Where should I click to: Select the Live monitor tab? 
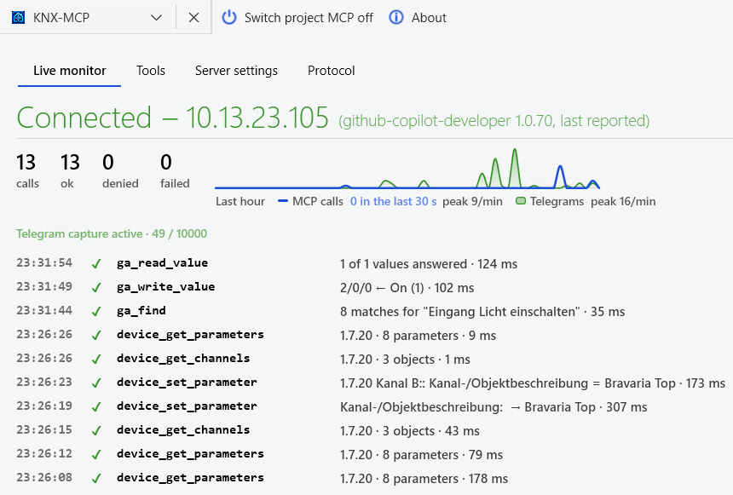click(70, 71)
